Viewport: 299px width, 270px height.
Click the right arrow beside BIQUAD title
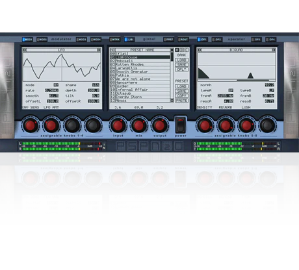[274, 50]
